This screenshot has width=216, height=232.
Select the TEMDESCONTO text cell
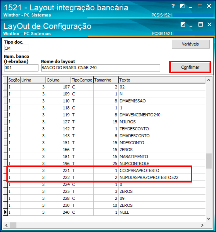162,129
